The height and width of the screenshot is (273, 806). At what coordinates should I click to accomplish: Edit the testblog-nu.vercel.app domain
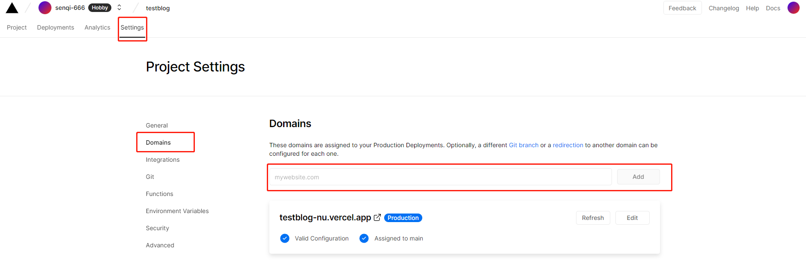click(632, 218)
